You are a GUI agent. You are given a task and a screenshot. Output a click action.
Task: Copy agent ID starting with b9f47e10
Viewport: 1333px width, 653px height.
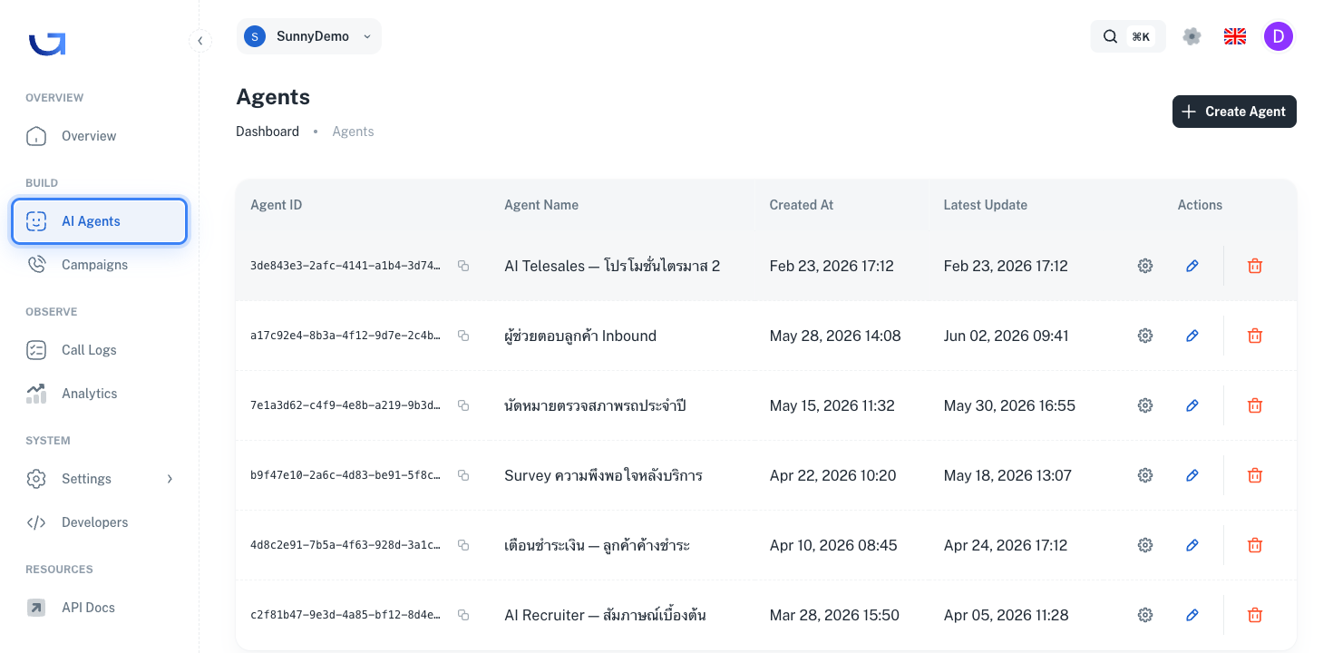point(463,475)
